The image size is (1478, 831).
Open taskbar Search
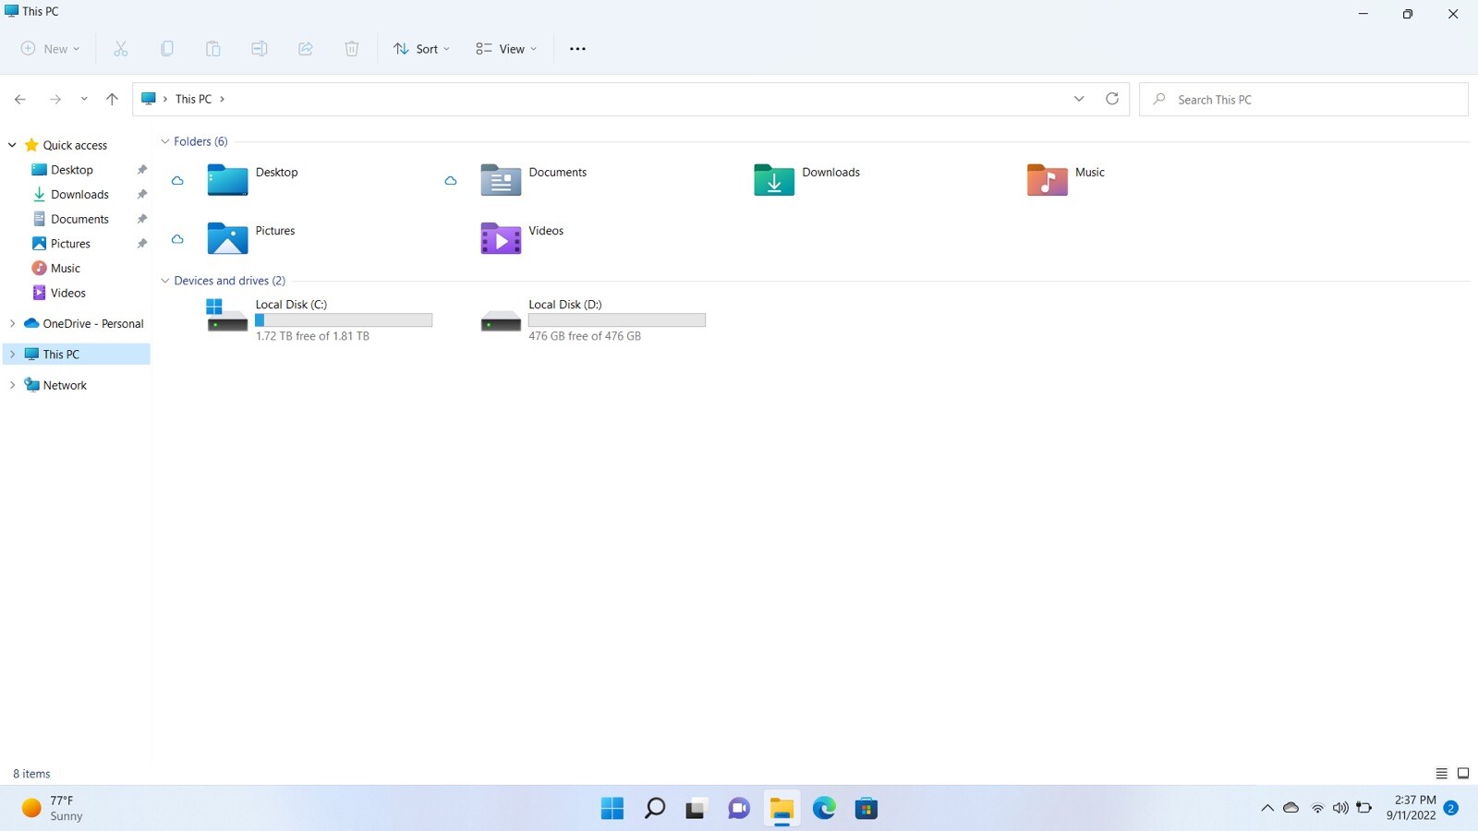pyautogui.click(x=655, y=809)
